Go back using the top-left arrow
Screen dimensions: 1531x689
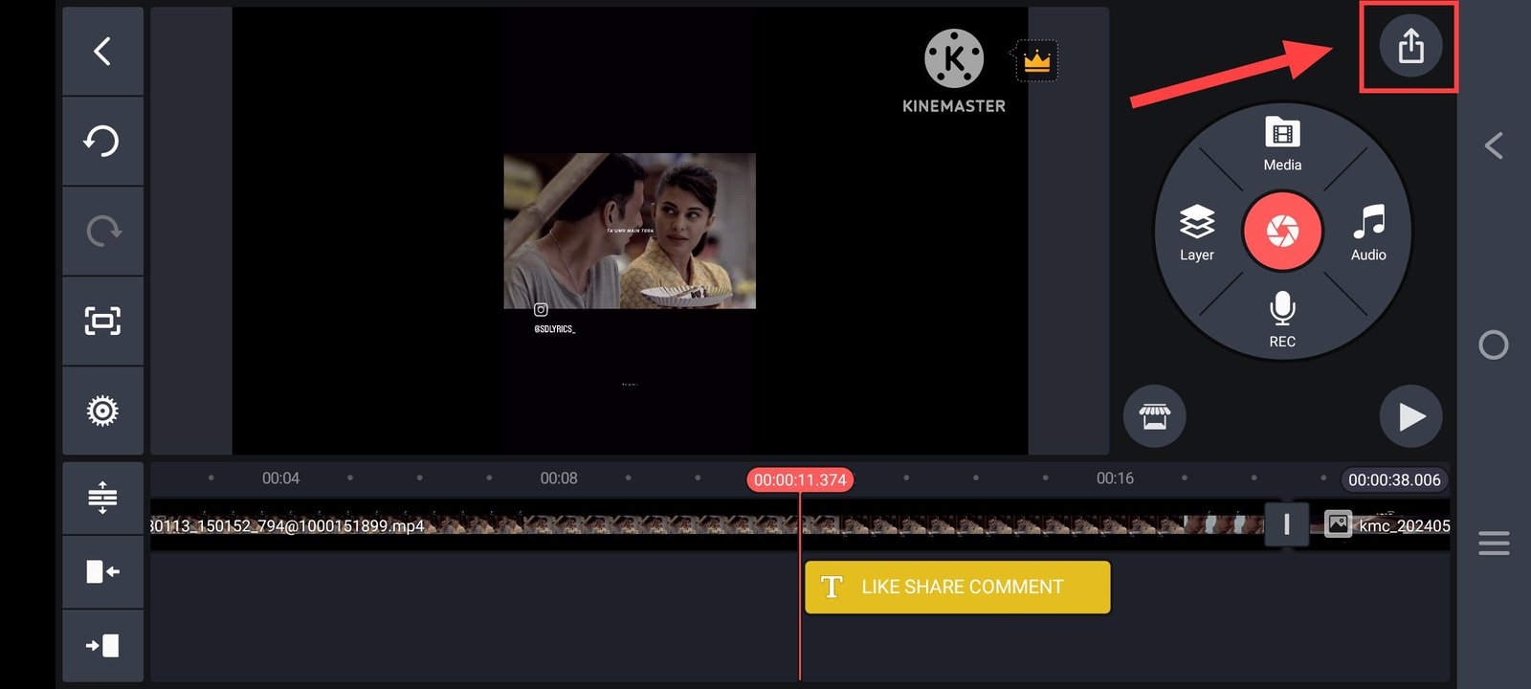[102, 52]
